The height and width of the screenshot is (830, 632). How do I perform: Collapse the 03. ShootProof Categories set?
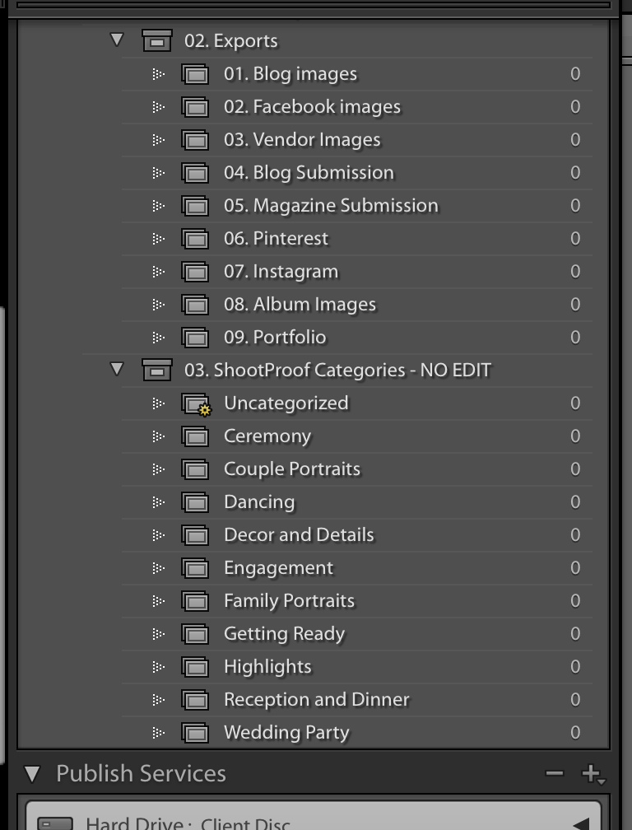pos(117,369)
